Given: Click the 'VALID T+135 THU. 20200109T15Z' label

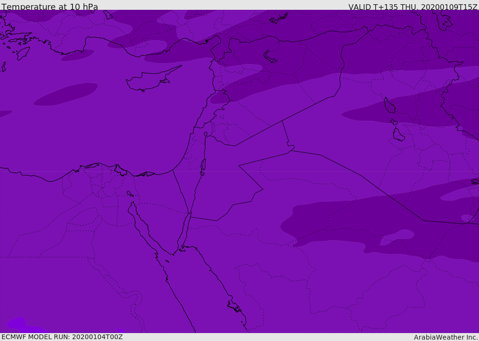Looking at the screenshot, I should coord(413,7).
